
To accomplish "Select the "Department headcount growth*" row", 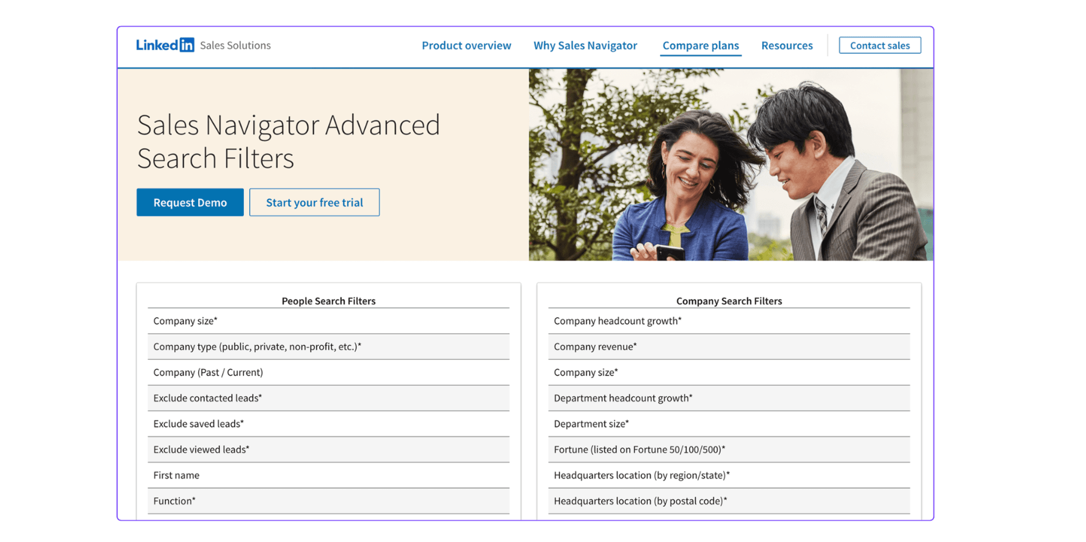I will pyautogui.click(x=729, y=398).
